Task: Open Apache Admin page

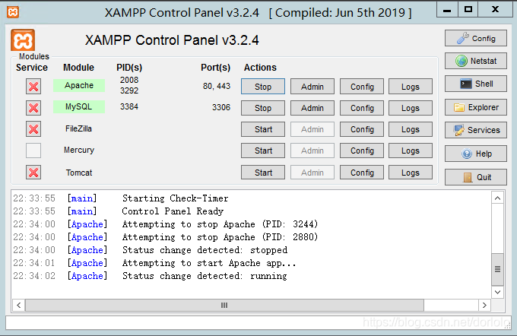Action: point(312,87)
